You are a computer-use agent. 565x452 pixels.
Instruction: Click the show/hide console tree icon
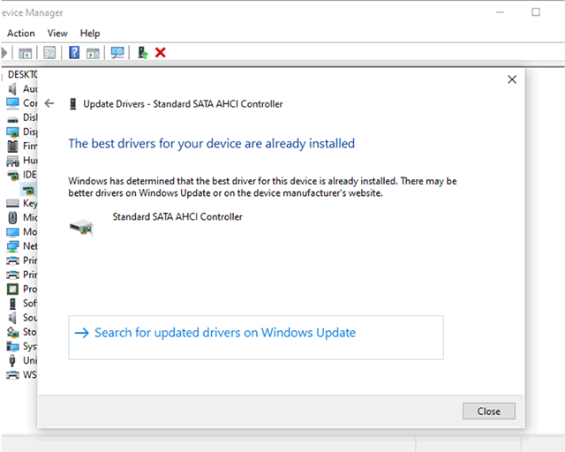tap(25, 53)
